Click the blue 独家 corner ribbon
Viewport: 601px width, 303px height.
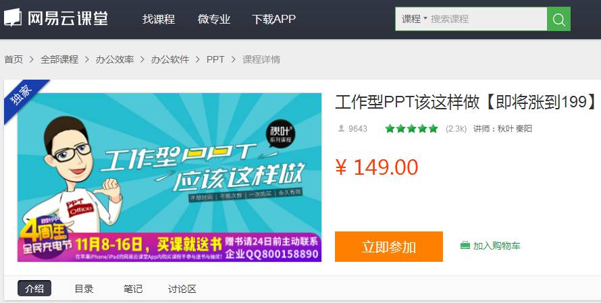point(23,98)
